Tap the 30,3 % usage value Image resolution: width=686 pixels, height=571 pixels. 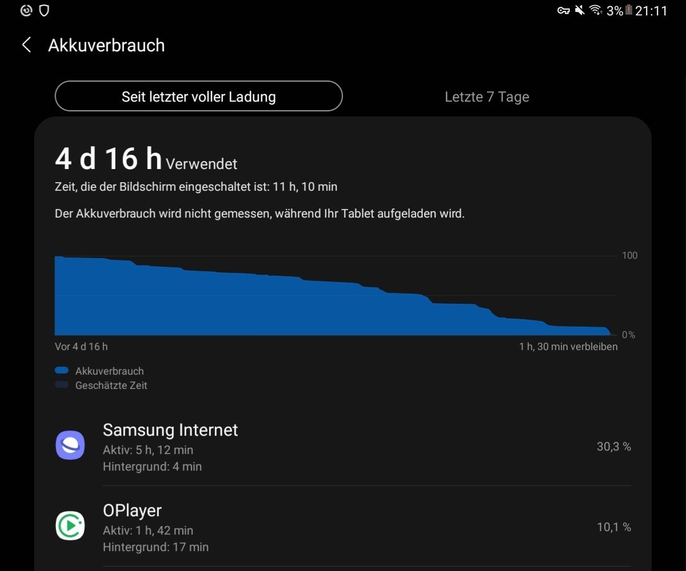click(614, 447)
